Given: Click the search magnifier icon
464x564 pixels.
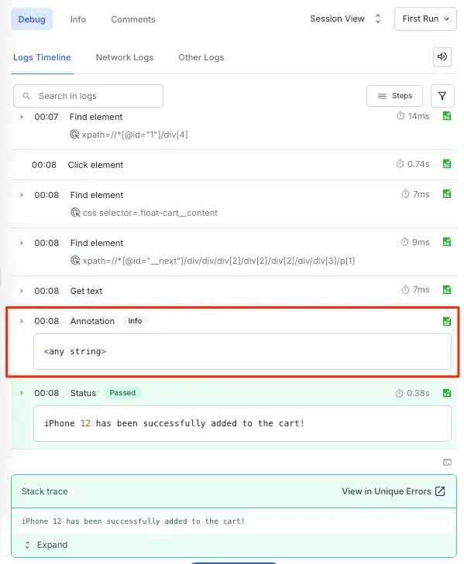Looking at the screenshot, I should (x=26, y=96).
